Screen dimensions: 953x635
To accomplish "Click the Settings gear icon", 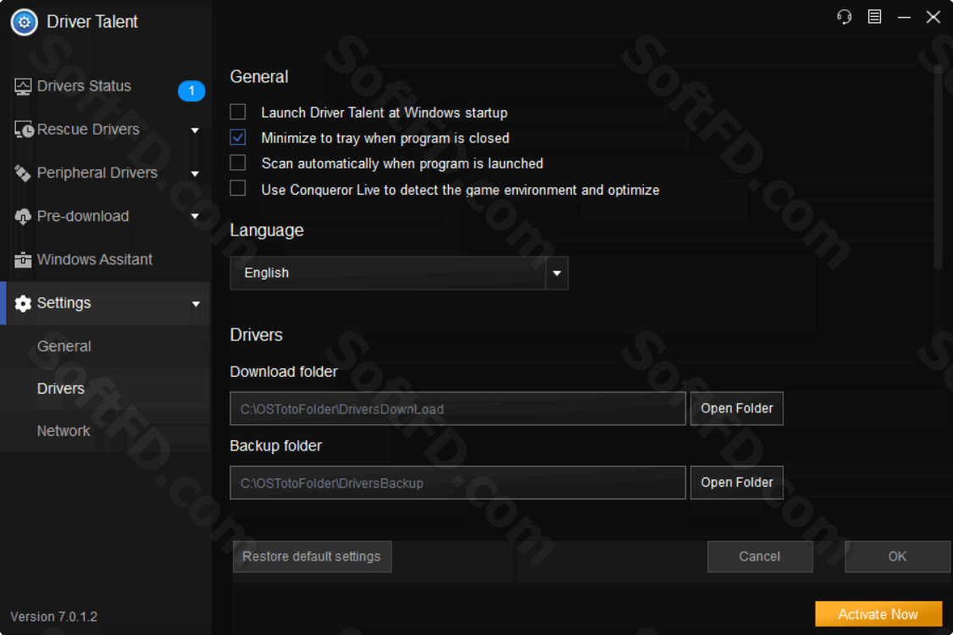I will click(23, 303).
